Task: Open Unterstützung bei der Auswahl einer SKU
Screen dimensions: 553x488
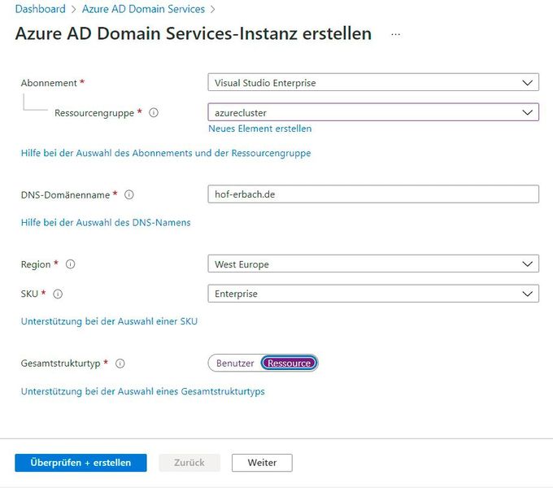Action: 109,321
